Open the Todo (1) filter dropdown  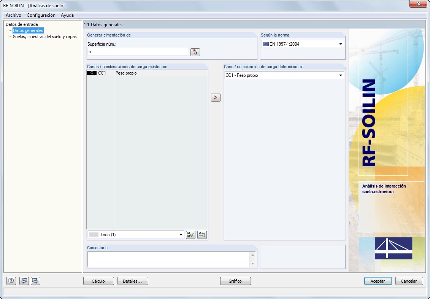coord(181,235)
